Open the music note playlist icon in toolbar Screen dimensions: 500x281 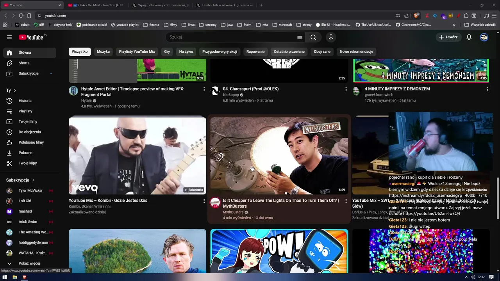486,16
